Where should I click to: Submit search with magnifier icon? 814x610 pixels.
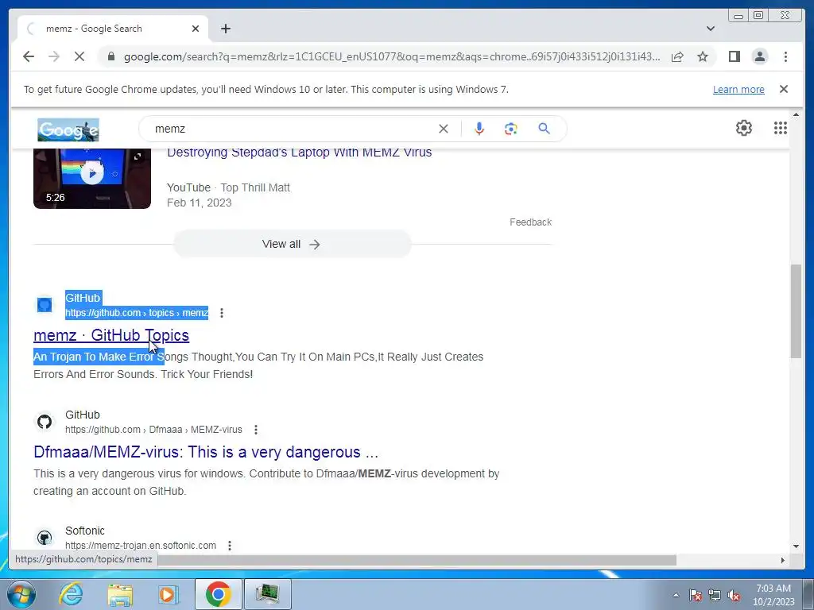click(x=544, y=128)
